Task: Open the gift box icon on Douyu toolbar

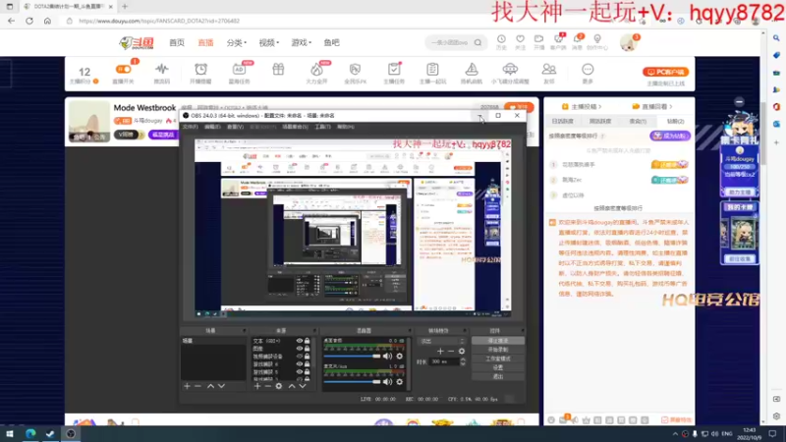Action: click(x=278, y=69)
